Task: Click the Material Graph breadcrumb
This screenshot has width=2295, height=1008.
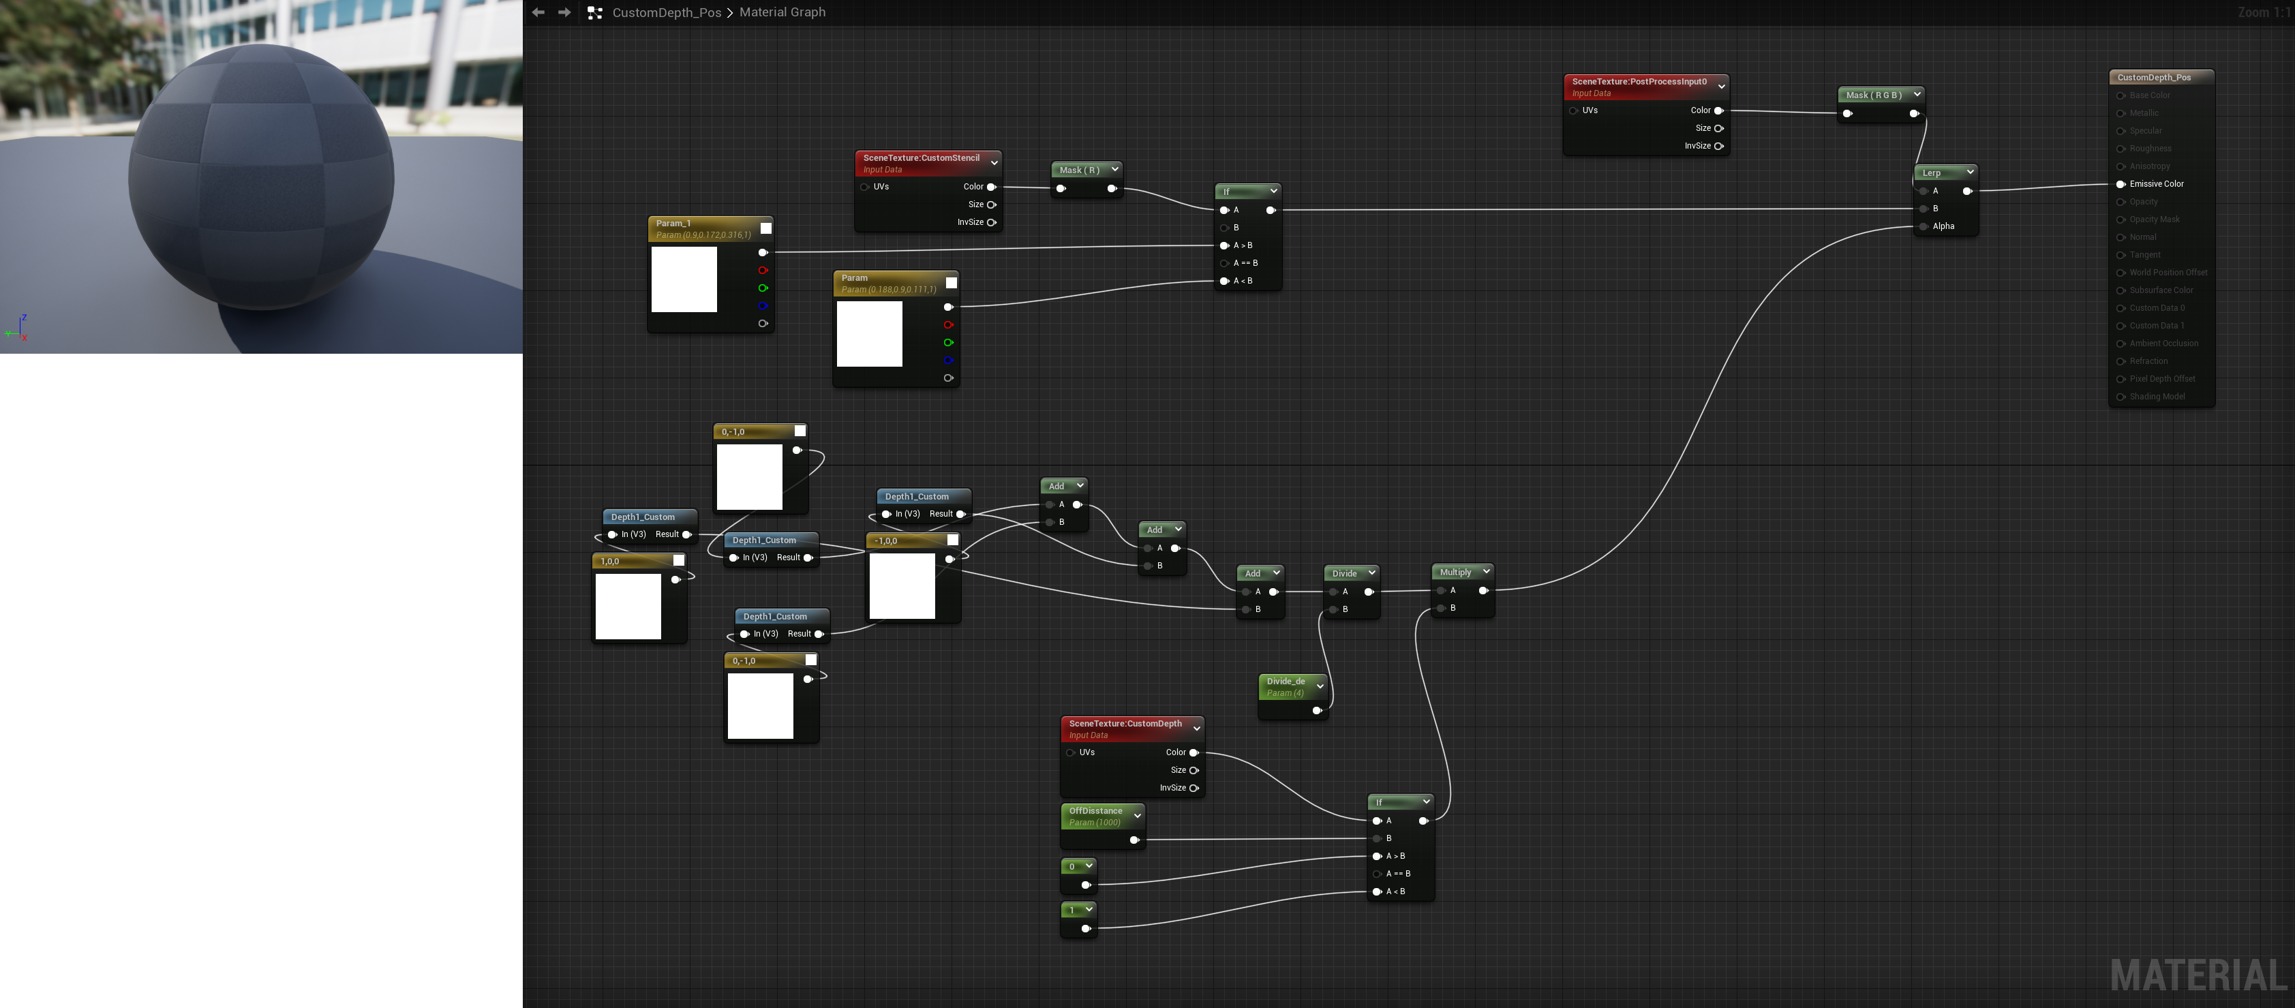Action: (x=782, y=12)
